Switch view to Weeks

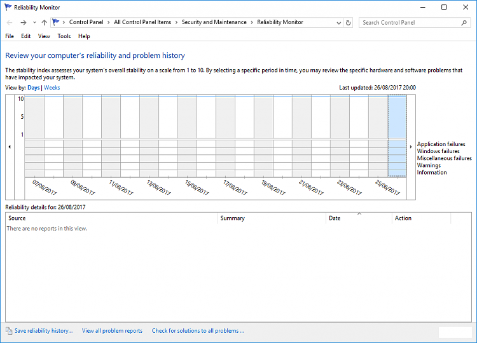click(x=52, y=88)
